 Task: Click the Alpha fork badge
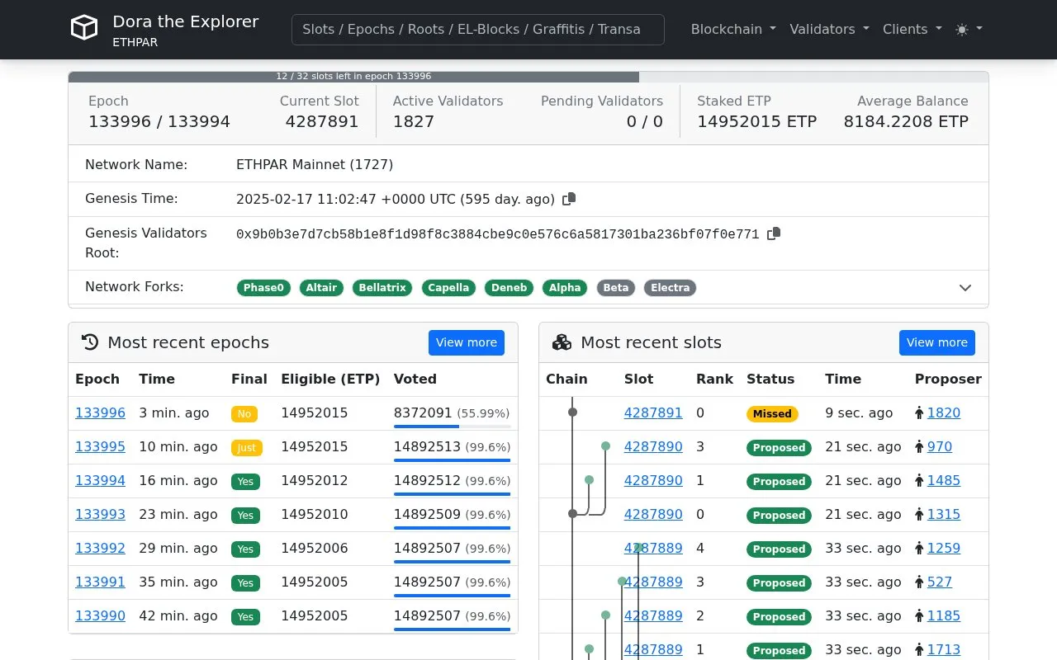click(565, 288)
